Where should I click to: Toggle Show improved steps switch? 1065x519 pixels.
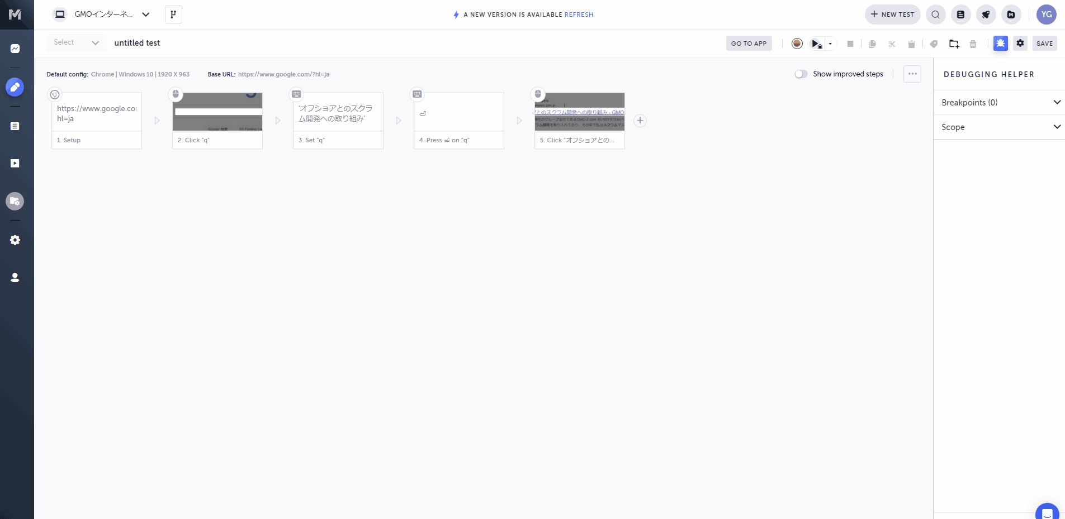(801, 74)
